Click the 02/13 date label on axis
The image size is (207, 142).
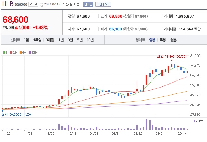[x=182, y=133]
